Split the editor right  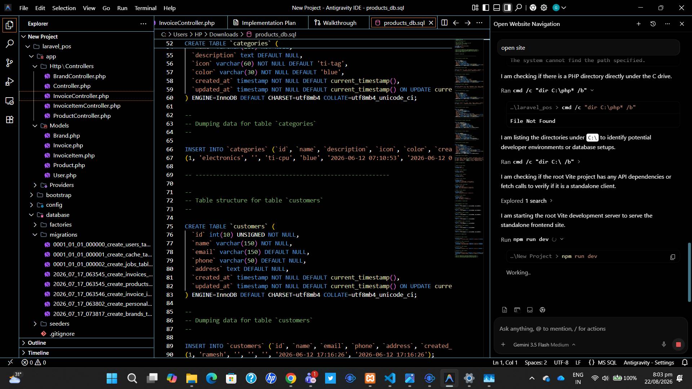pos(444,23)
